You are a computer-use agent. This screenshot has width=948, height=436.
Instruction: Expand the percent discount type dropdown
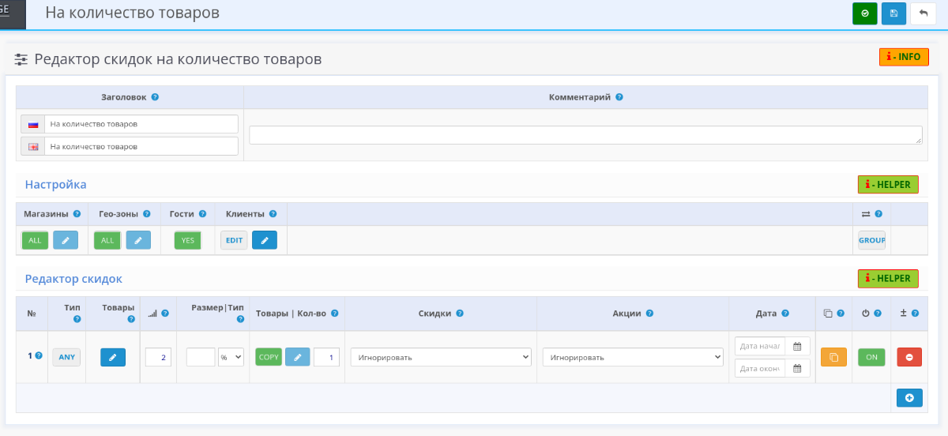coord(231,357)
